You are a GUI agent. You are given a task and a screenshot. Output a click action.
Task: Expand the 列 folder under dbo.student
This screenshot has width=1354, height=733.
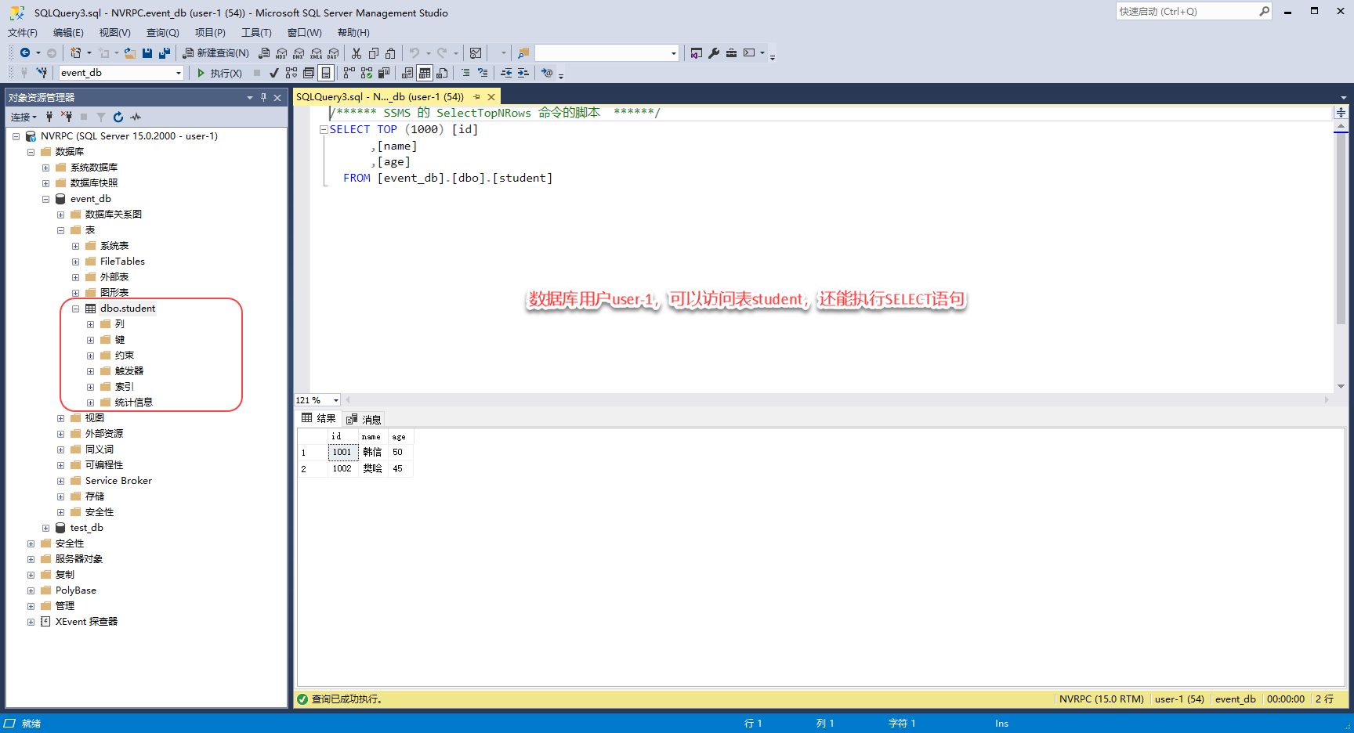90,324
